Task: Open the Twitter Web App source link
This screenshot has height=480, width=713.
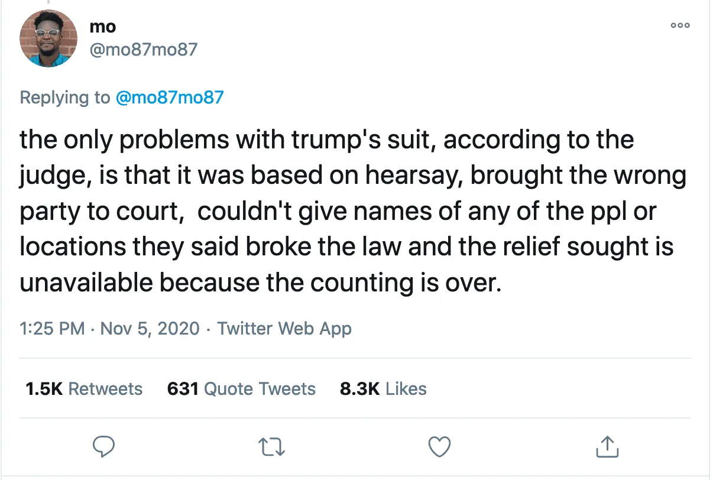Action: click(x=284, y=329)
